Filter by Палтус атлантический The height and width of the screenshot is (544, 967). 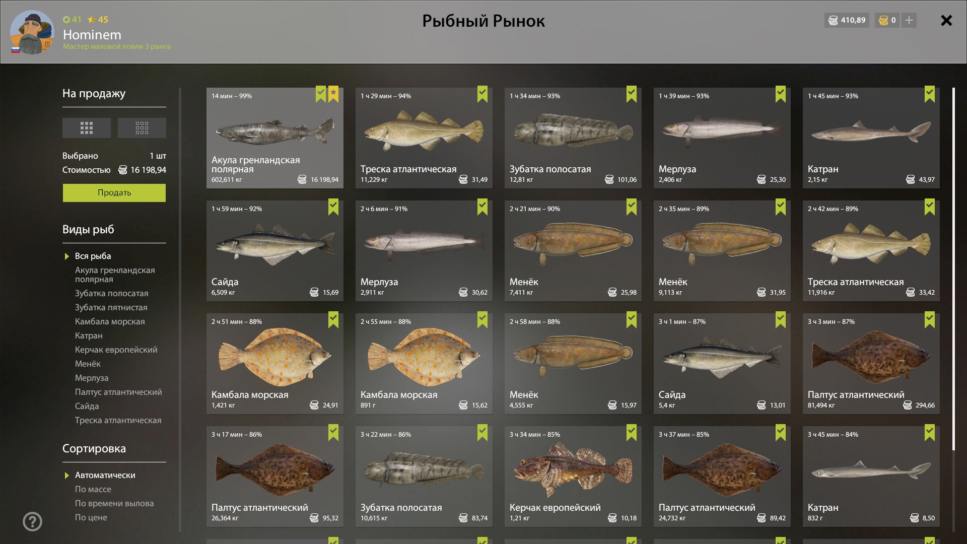click(x=118, y=392)
